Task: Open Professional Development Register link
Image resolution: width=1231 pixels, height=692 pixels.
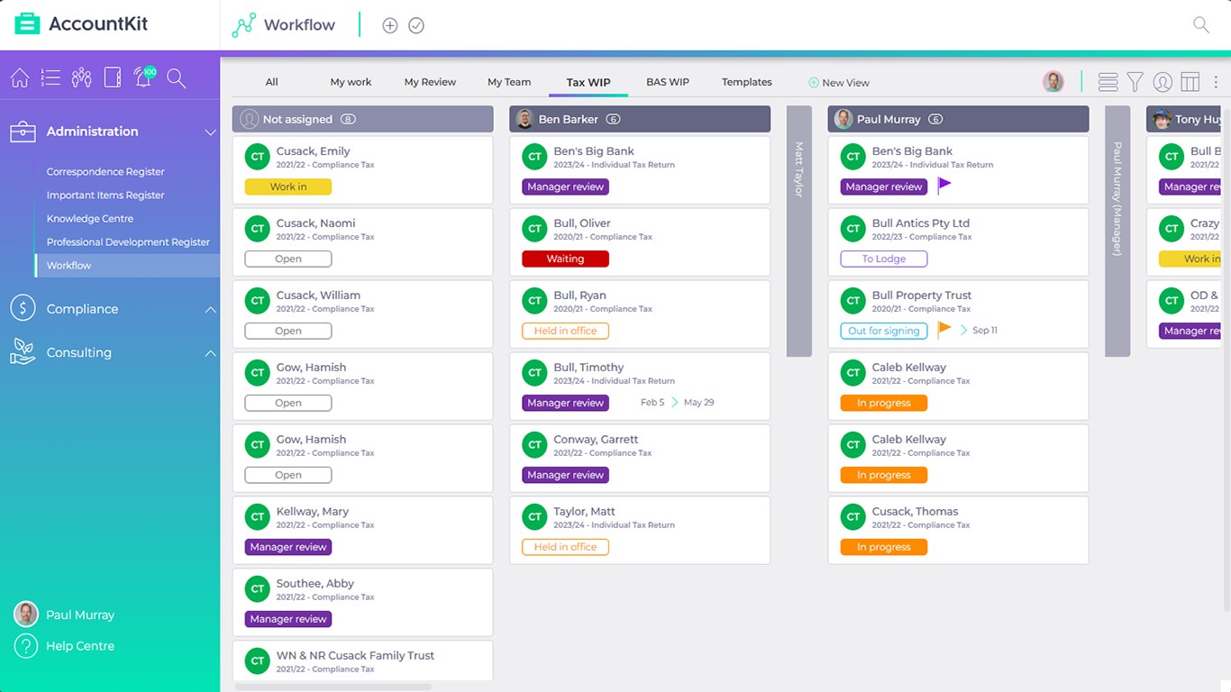Action: click(128, 241)
